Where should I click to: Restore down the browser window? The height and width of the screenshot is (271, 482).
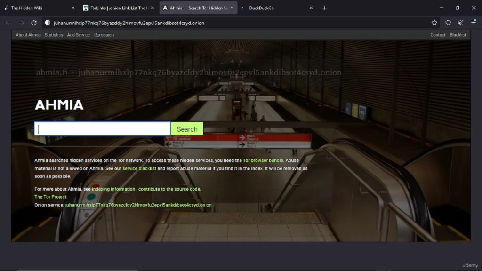458,8
